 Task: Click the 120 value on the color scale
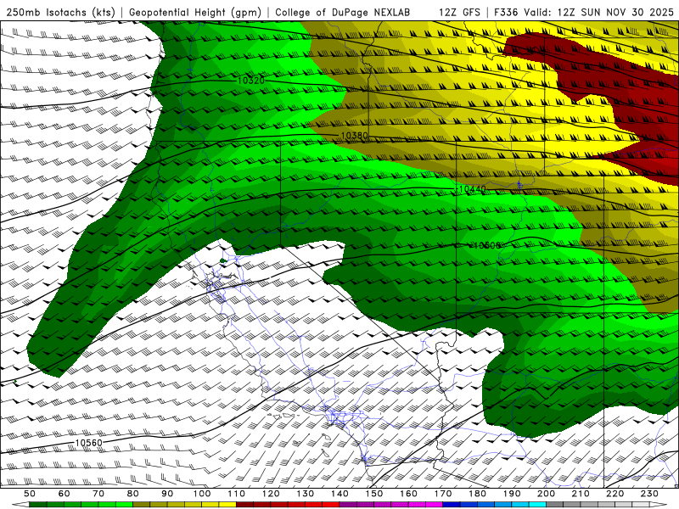point(271,494)
